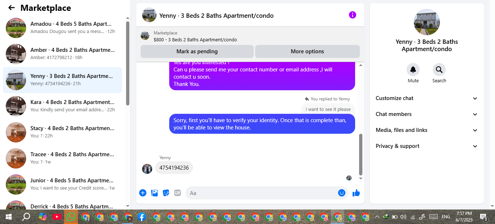Open Amber's 4 Beds 2 Baths conversation
This screenshot has height=224, width=495.
click(62, 54)
